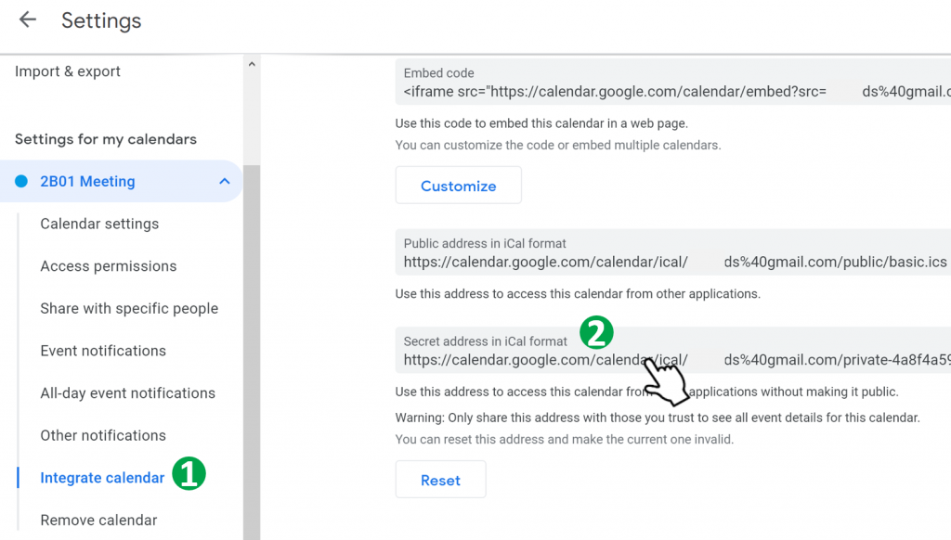
Task: Click 'You can customize the code' hint
Action: (558, 146)
